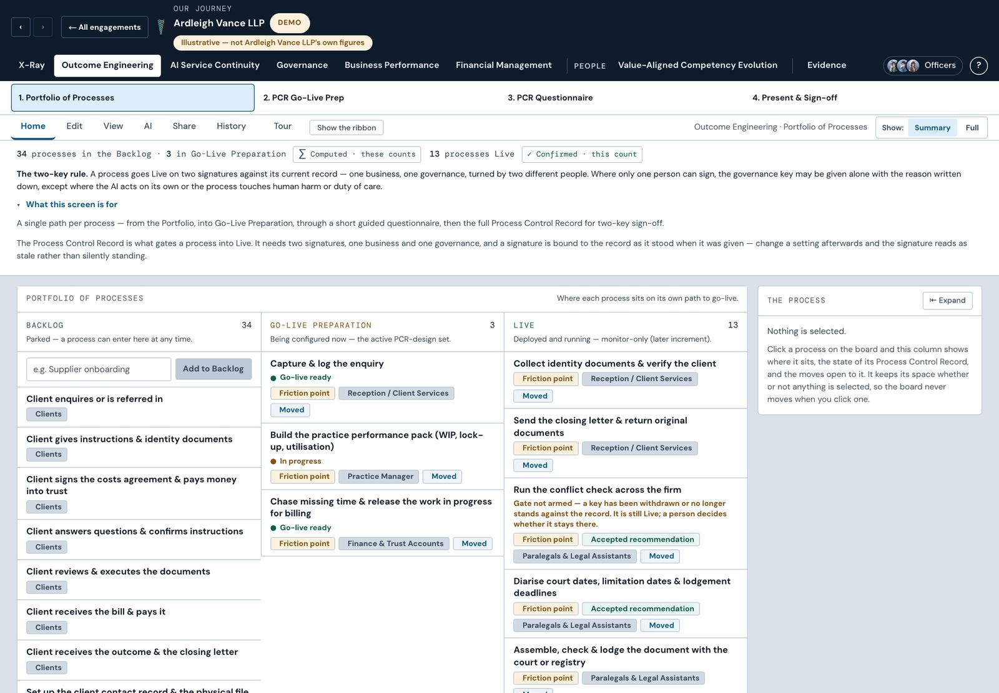
Task: Focus the Supplier onboarding backlog input field
Action: [99, 369]
